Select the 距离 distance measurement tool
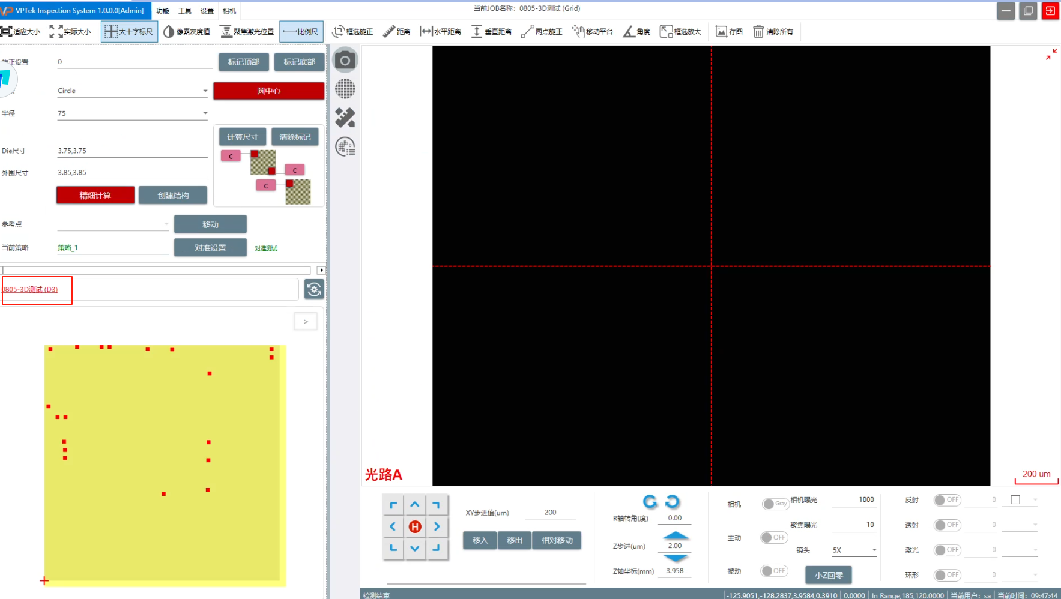The height and width of the screenshot is (599, 1061). (x=396, y=32)
